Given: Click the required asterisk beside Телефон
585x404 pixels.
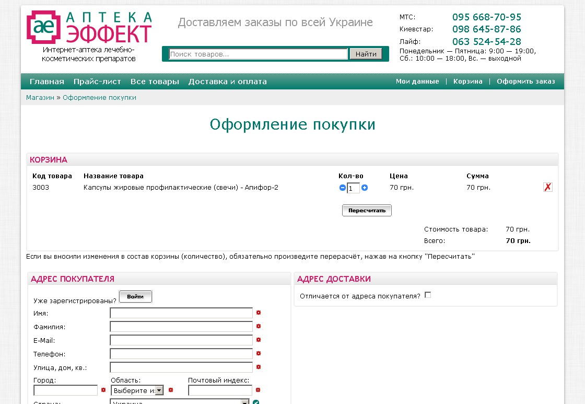Looking at the screenshot, I should [259, 353].
